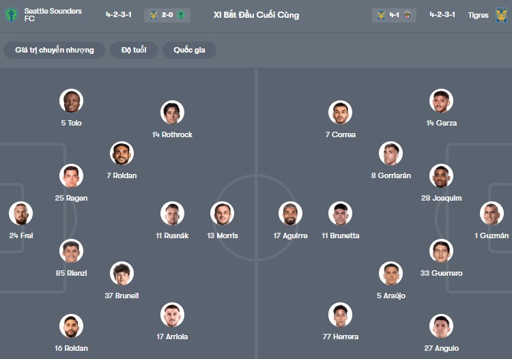Screen dimensions: 512x359
Task: Select Aguirre's player avatar
Action: coord(291,214)
